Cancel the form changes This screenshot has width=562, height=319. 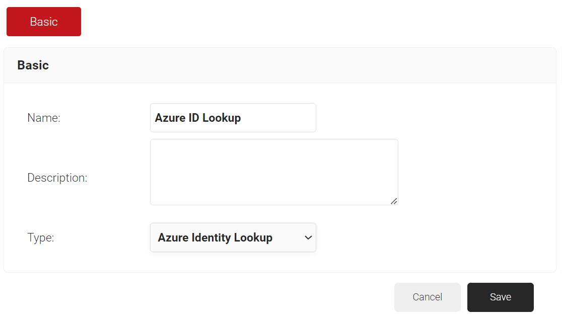[427, 297]
